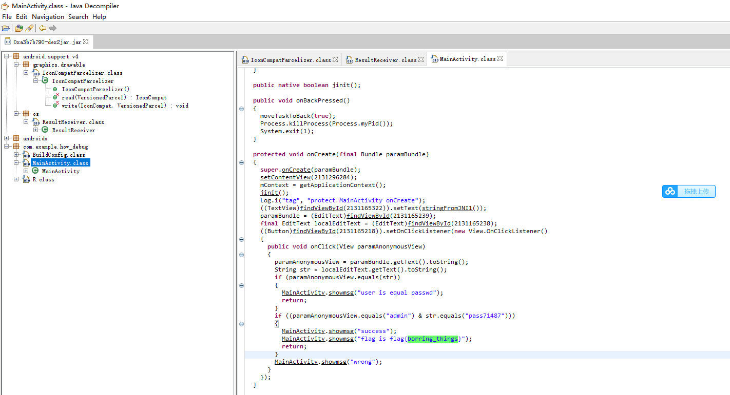
Task: Close the ResultReceiver.class editor tab
Action: (x=421, y=59)
